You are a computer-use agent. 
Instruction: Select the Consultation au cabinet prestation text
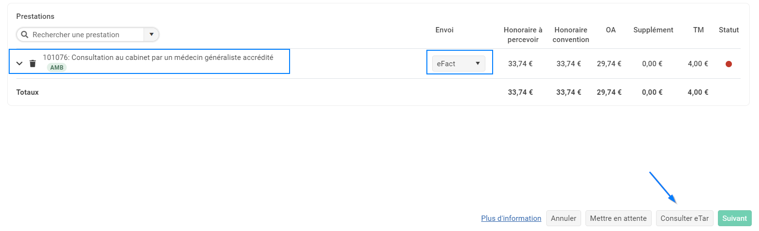158,57
